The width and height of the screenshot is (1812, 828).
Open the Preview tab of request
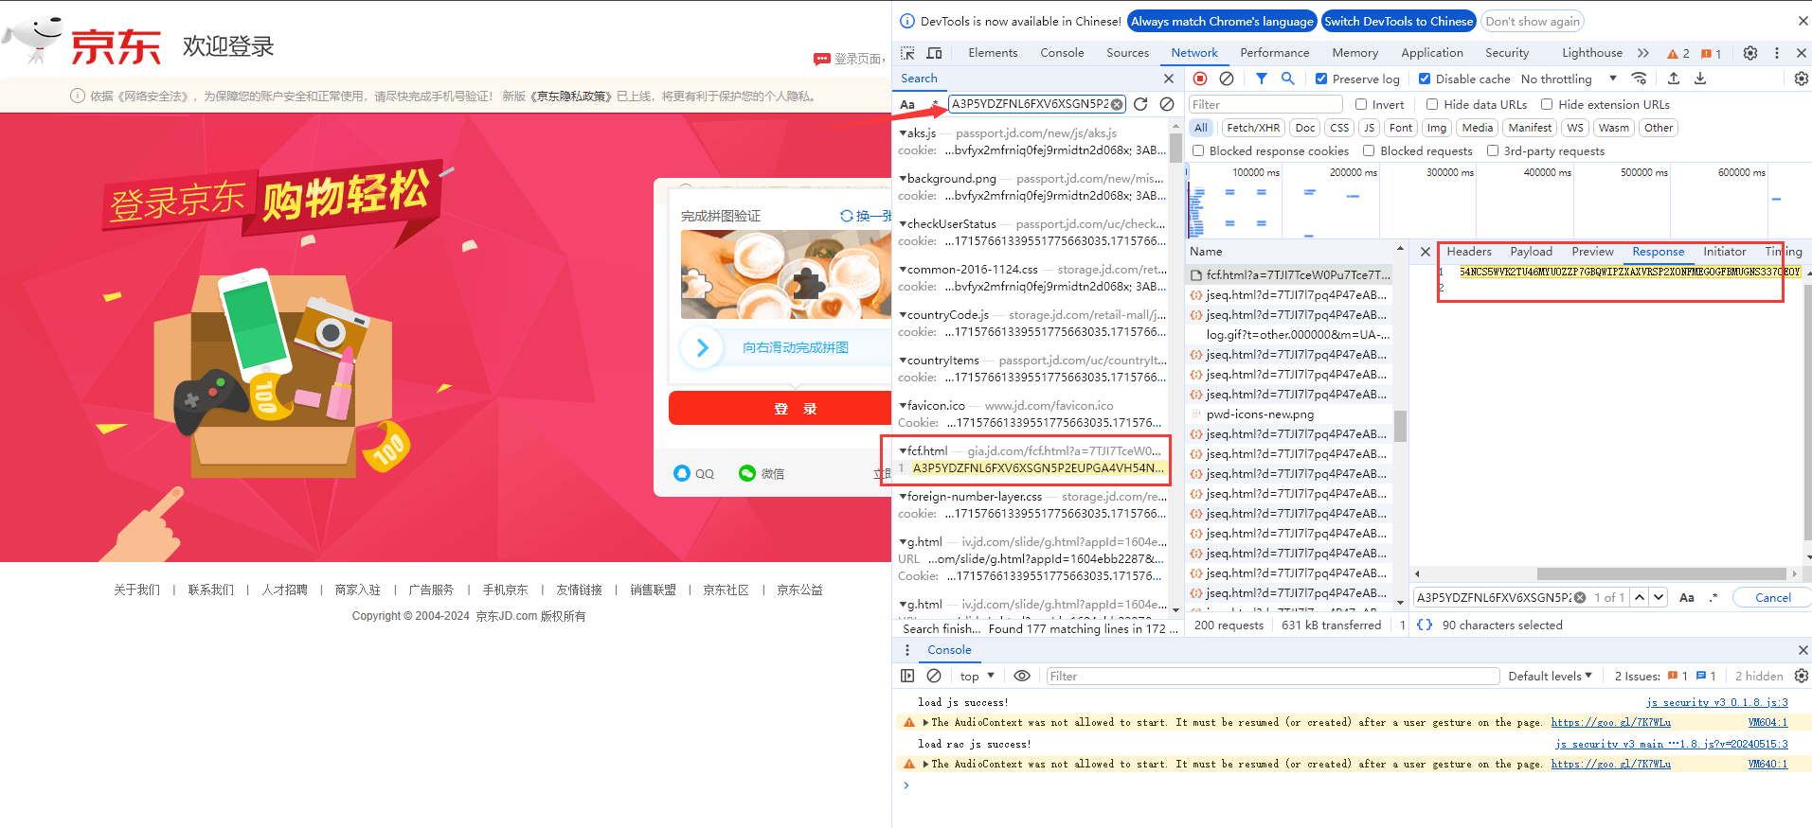click(1592, 252)
